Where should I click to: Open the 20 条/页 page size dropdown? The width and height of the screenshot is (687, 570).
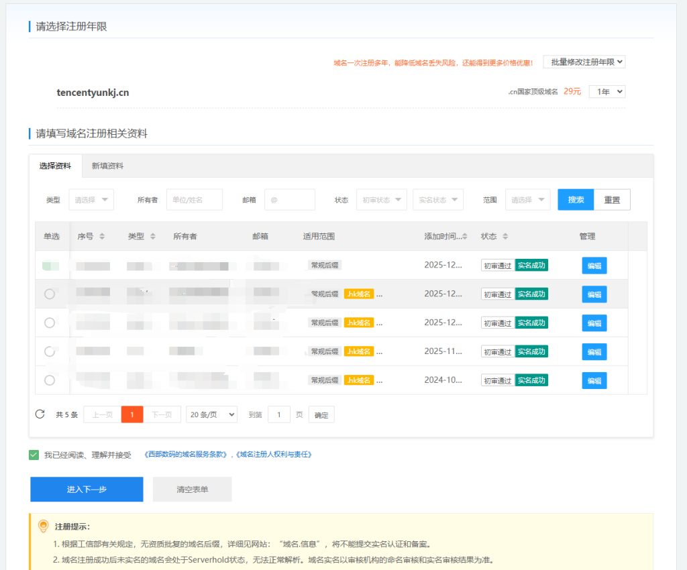point(211,414)
